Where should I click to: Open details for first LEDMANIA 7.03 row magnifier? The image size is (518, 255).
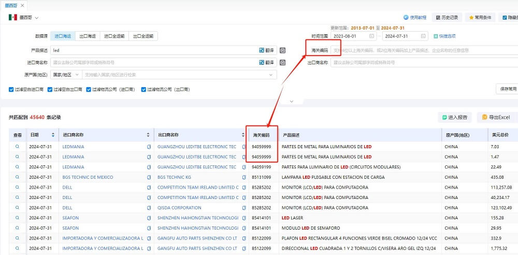[17, 147]
